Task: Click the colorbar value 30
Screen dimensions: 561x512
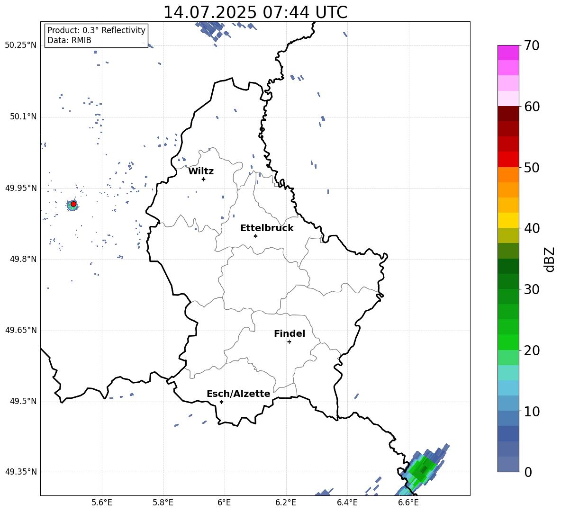Action: [532, 289]
